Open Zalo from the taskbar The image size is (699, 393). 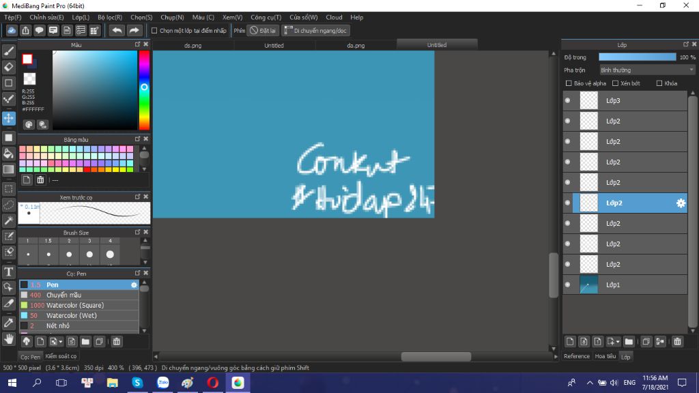[x=162, y=383]
